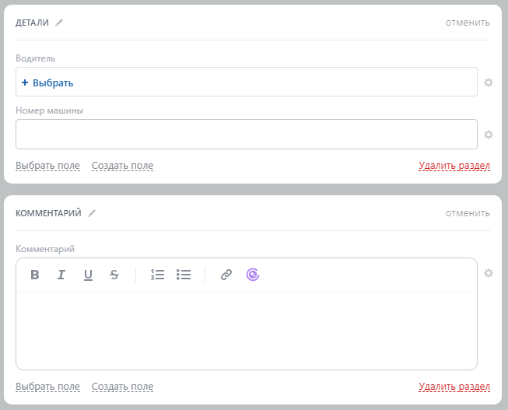Click Создать поле in ДЕТАЛИ section
The width and height of the screenshot is (508, 410).
point(122,166)
